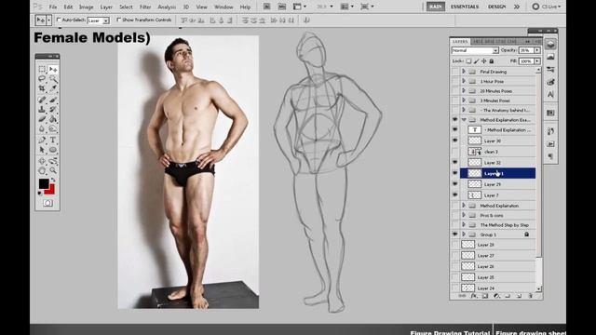Enable Show Transform Controls checkbox

tap(119, 20)
